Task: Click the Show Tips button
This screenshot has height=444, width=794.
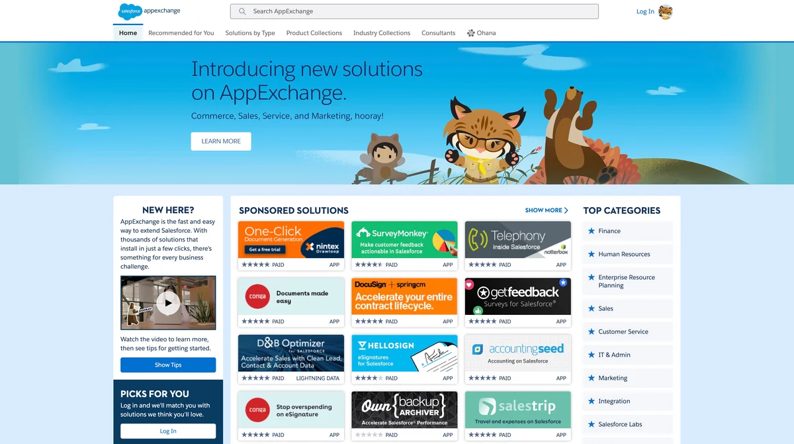Action: 167,365
